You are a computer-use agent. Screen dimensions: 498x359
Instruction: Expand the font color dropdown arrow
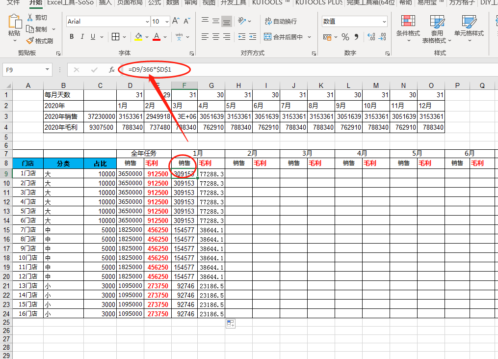pos(165,37)
